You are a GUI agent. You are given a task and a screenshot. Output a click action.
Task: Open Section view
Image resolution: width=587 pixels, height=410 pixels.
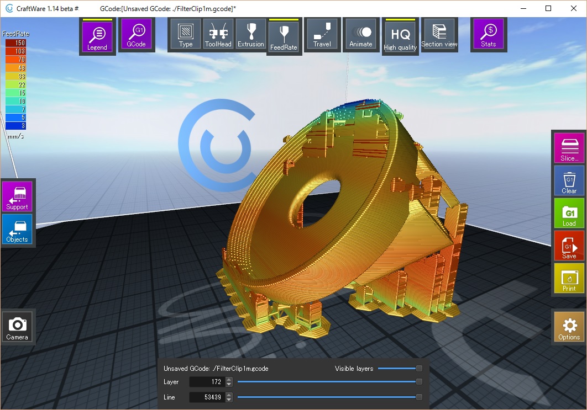[439, 34]
